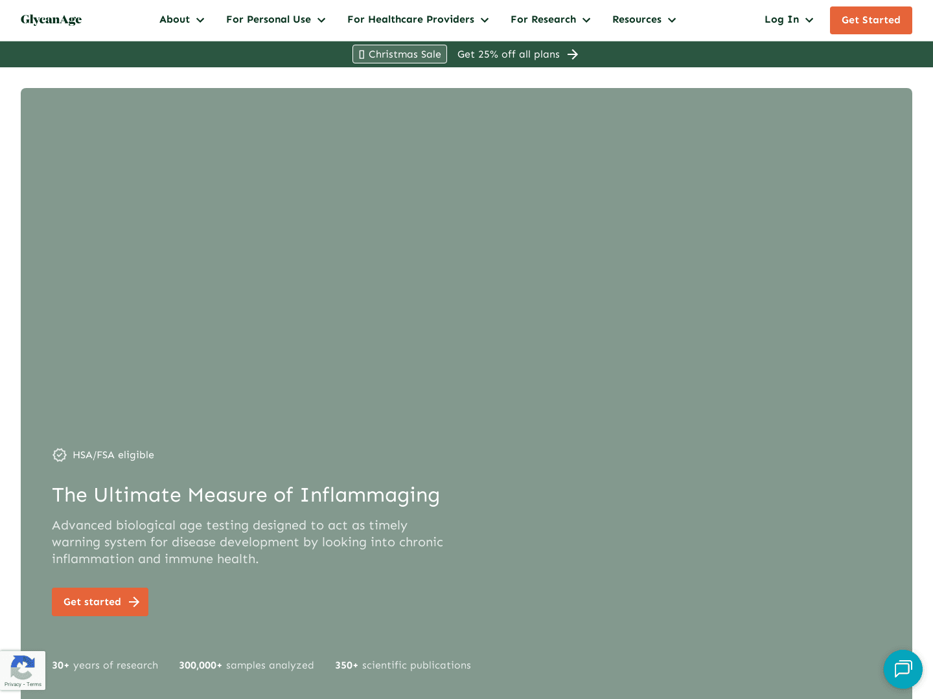The image size is (933, 699).
Task: Click the Christmas tree icon in sale badge
Action: (x=363, y=54)
